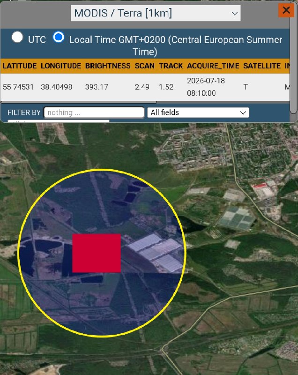Close the fire data popup
Image resolution: width=298 pixels, height=375 pixels.
pyautogui.click(x=286, y=10)
